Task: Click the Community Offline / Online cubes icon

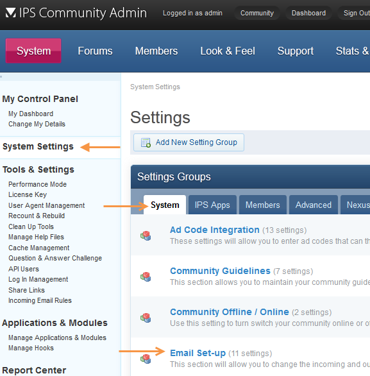Action: [x=146, y=318]
